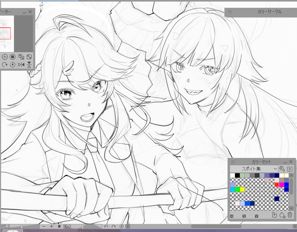Open the Color Set panel hamburger menu

(x=233, y=162)
